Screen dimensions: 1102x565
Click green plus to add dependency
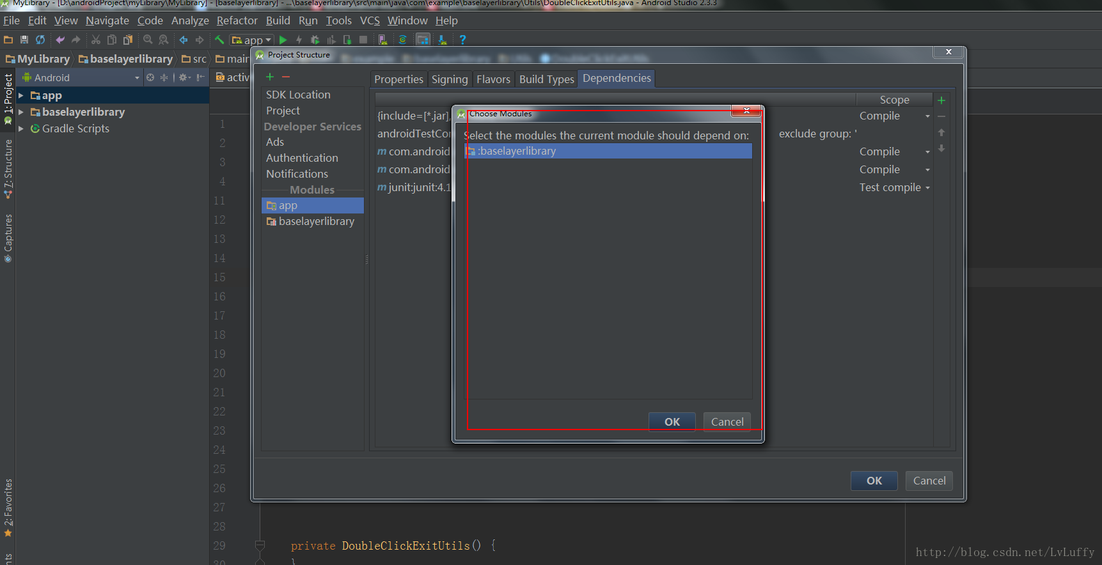[x=941, y=100]
